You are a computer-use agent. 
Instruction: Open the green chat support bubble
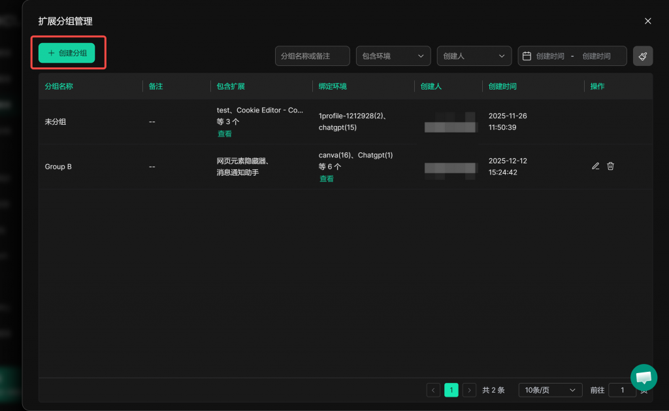[644, 378]
